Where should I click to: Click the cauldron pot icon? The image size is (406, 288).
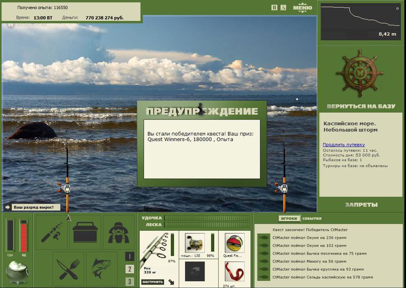coord(17,272)
